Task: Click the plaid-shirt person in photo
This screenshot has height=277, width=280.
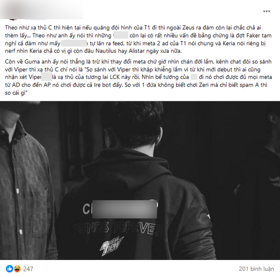Action: 25,180
